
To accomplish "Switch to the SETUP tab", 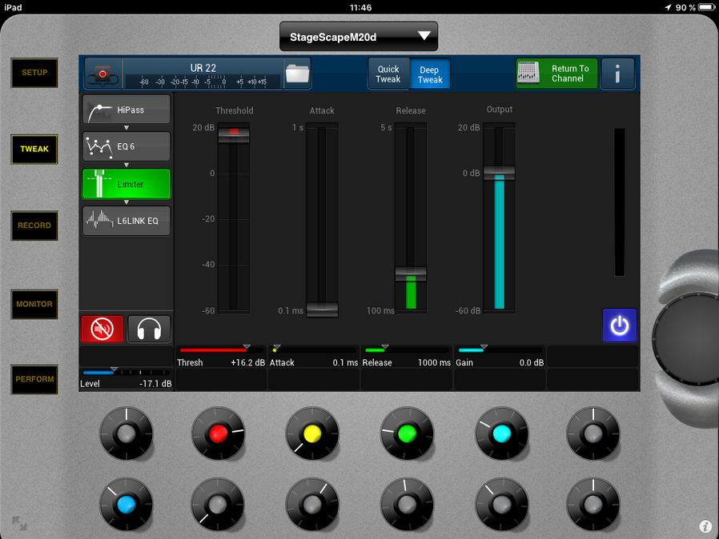I will click(34, 73).
